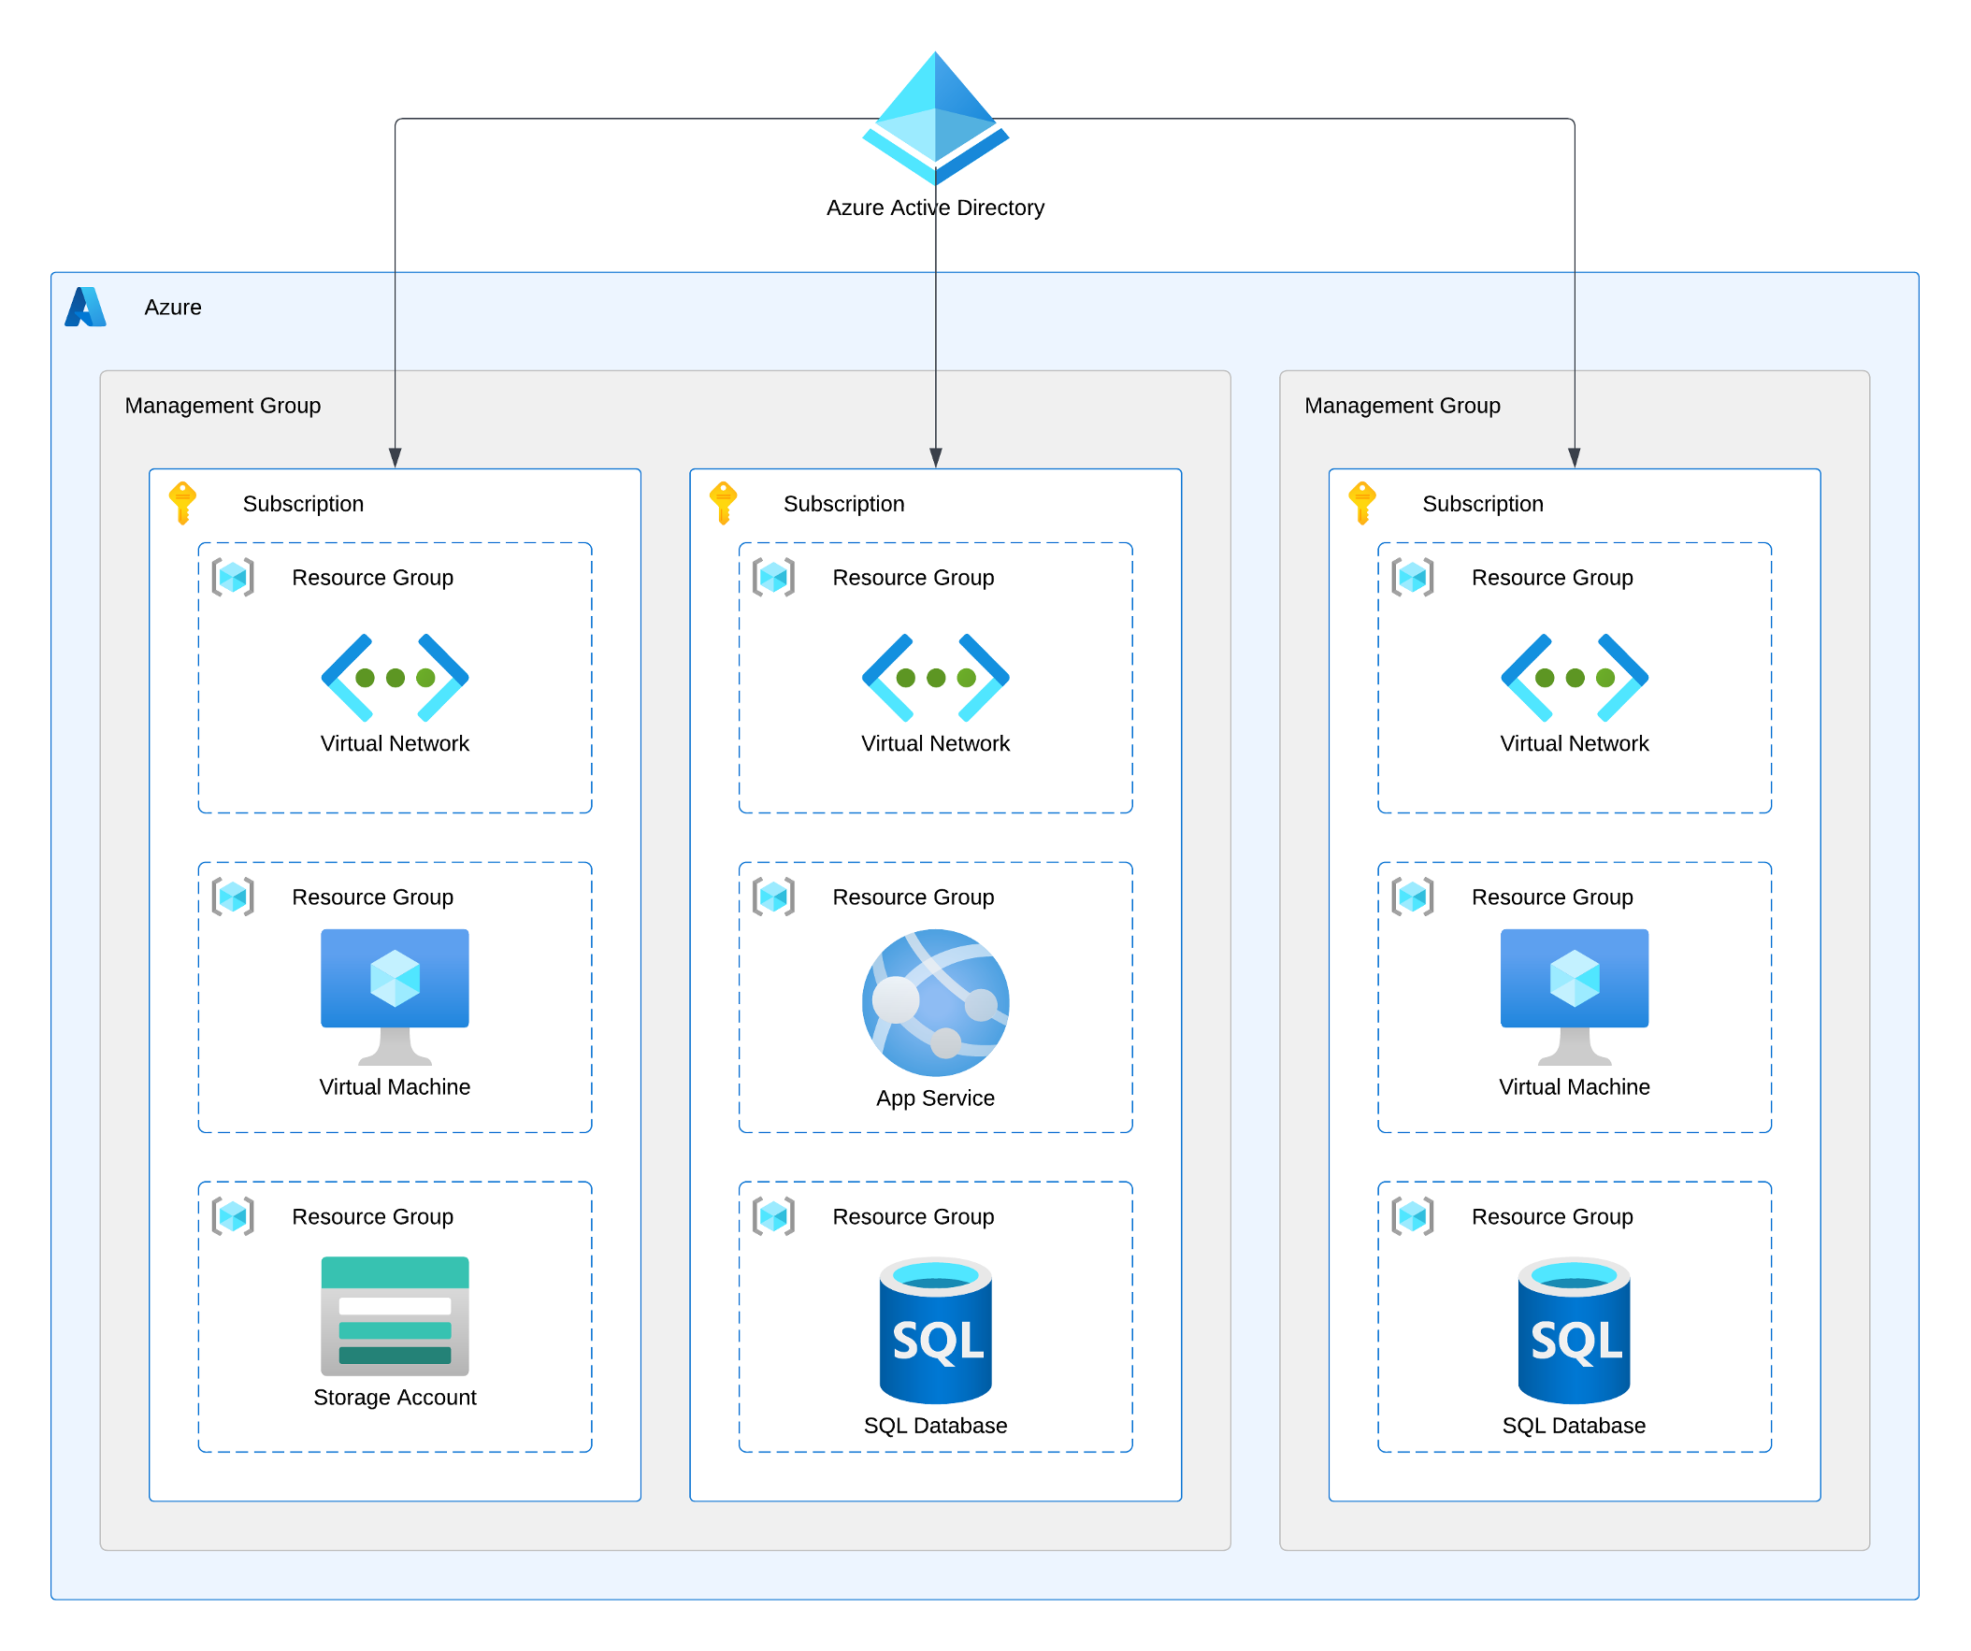1971x1651 pixels.
Task: Click the Virtual Machine monitor icon in leftmost subscription
Action: point(396,997)
